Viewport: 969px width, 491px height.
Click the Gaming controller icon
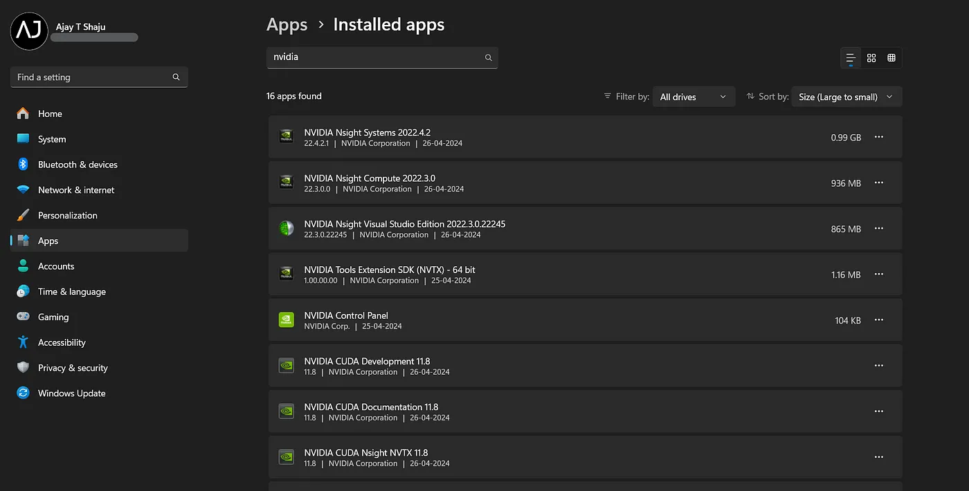[x=23, y=317]
